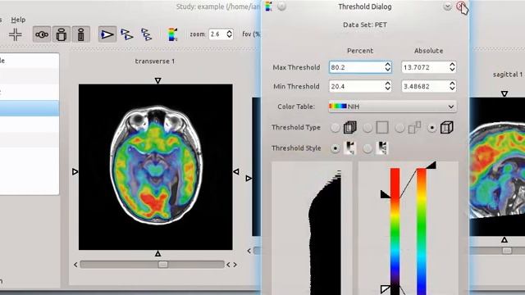This screenshot has height=295, width=525.
Task: Click bottom triangle marker of transverse view
Action: (158, 254)
